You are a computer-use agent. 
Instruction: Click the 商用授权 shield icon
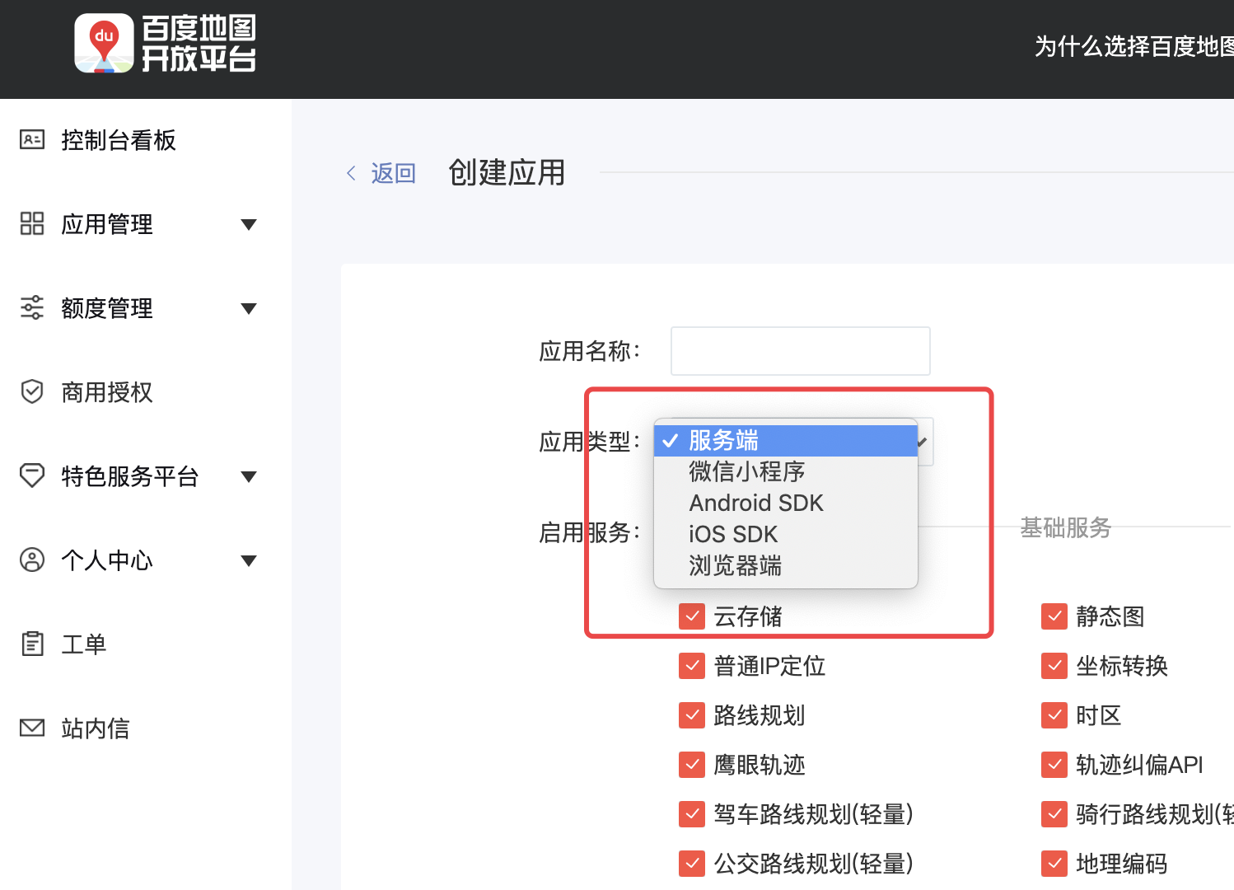[x=32, y=391]
